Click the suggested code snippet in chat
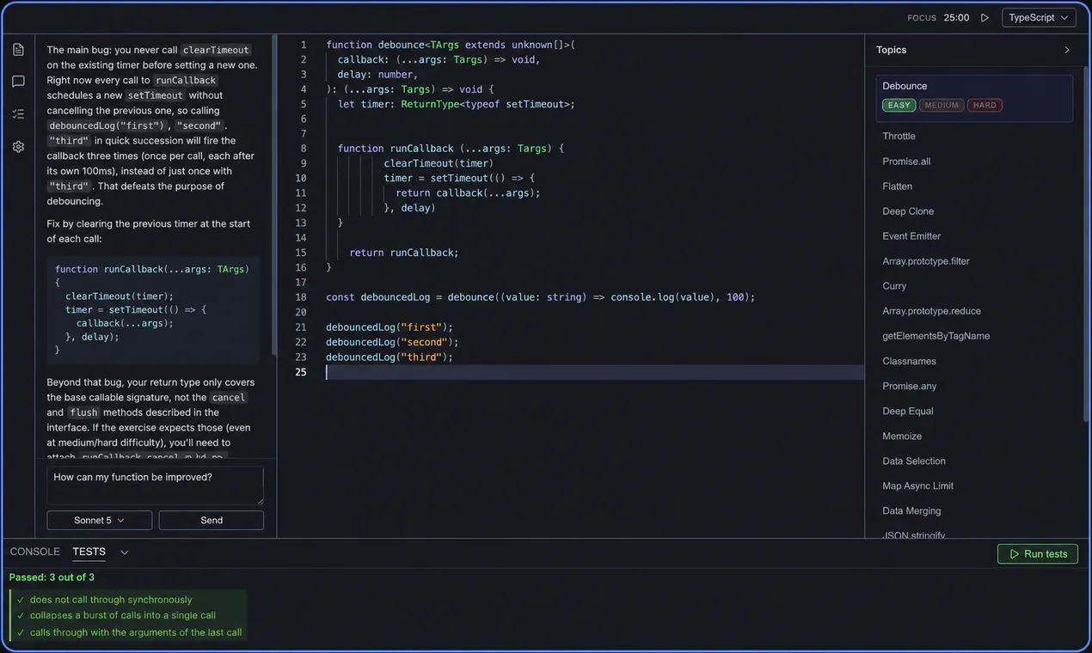Viewport: 1092px width, 653px height. pos(153,309)
